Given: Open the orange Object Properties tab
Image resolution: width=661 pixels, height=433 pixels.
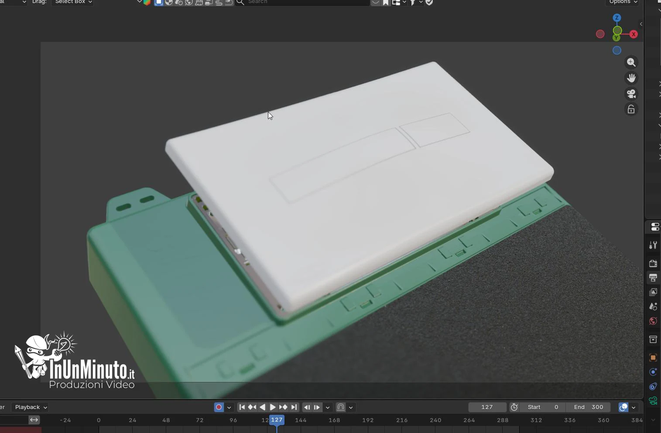Looking at the screenshot, I should click(x=653, y=358).
